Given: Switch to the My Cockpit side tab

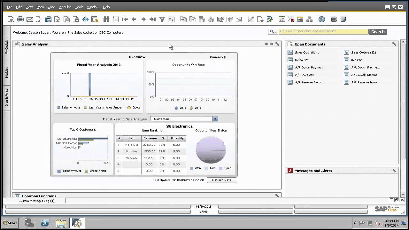Looking at the screenshot, I should coord(7,47).
